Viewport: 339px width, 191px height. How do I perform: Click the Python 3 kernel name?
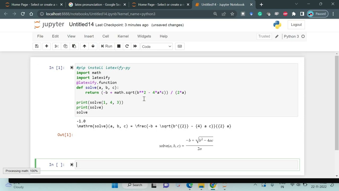pos(291,36)
